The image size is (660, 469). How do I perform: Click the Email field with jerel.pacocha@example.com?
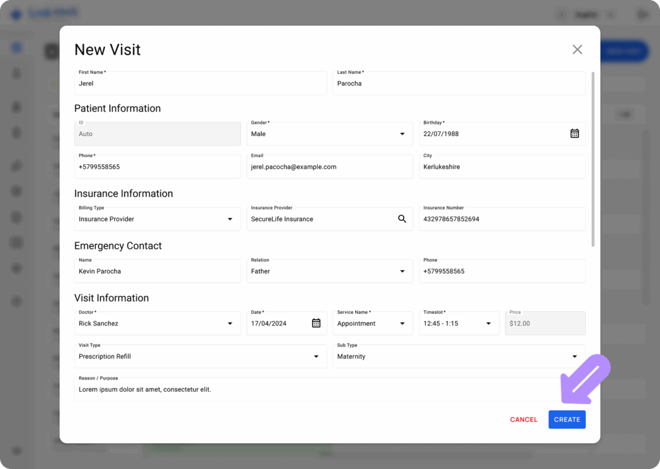pos(329,166)
